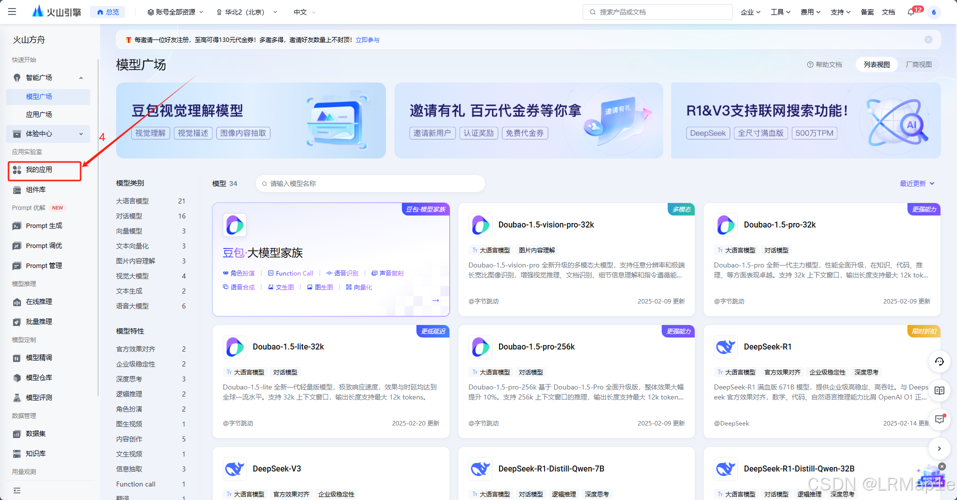Image resolution: width=957 pixels, height=500 pixels.
Task: Click the floating right-arrow expand button
Action: [939, 448]
